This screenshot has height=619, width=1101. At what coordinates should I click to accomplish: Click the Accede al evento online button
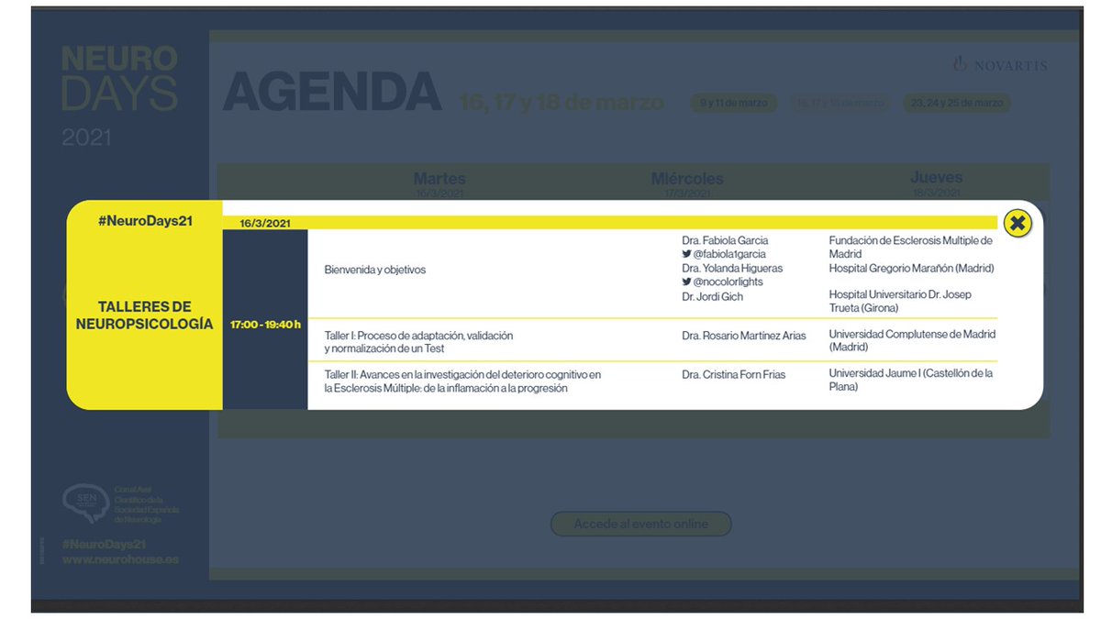(x=640, y=524)
